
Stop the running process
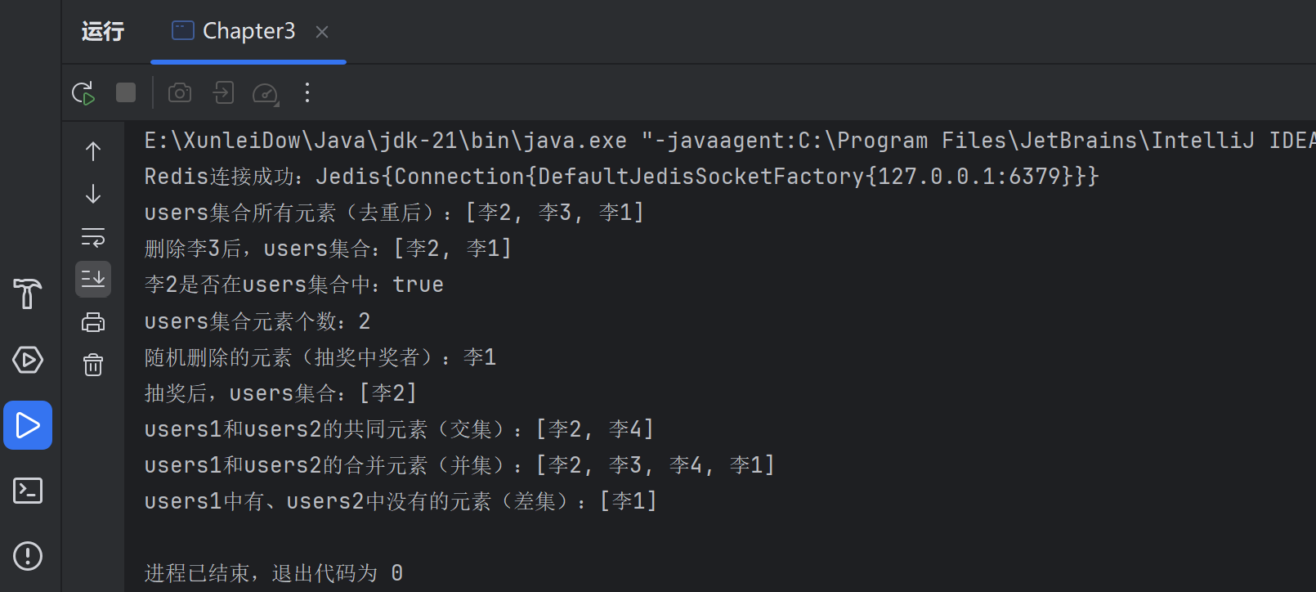(126, 92)
